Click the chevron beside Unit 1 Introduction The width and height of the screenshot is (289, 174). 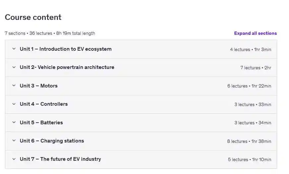(14, 49)
